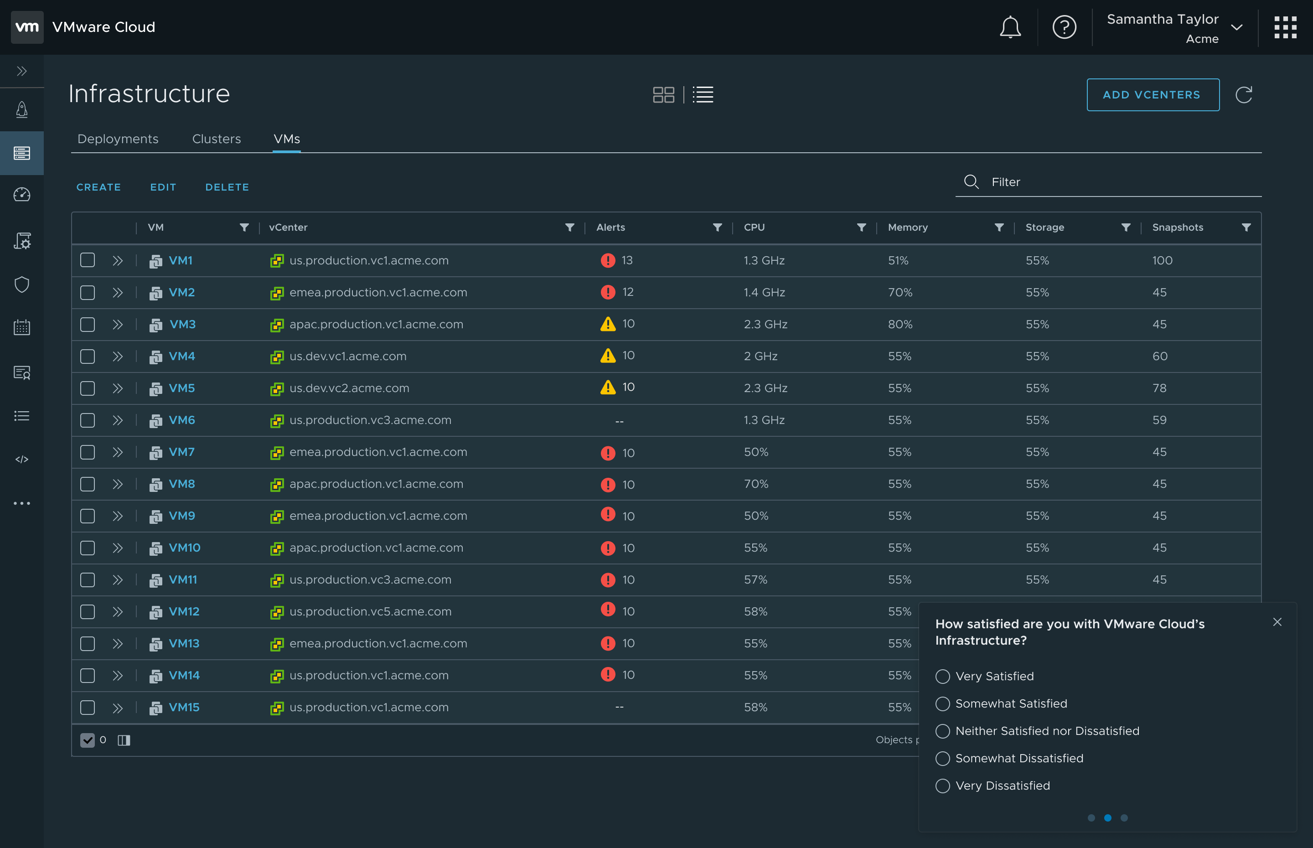Open the certificate sidebar icon

[x=21, y=372]
